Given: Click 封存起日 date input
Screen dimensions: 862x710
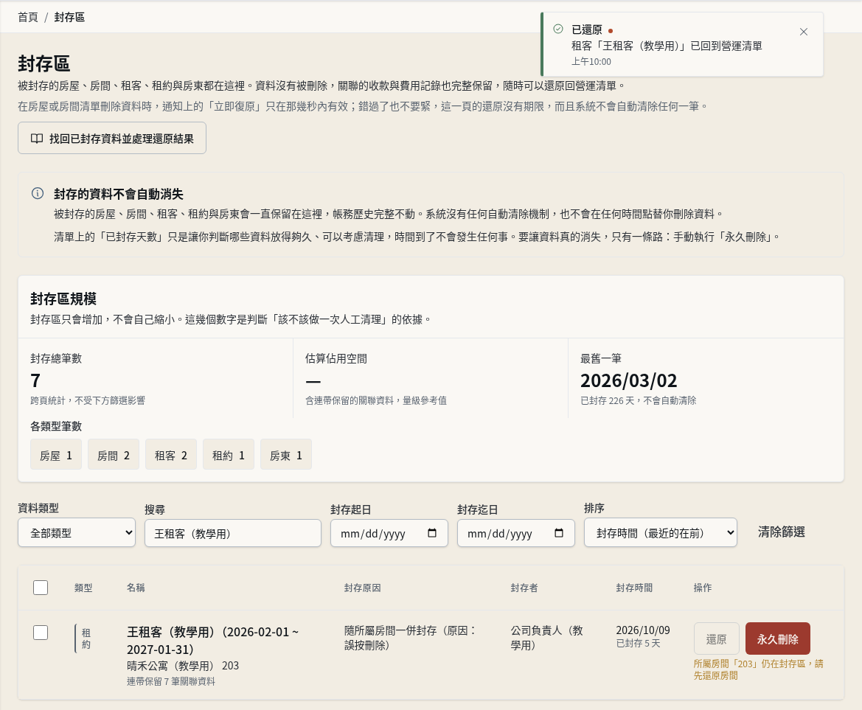Looking at the screenshot, I should click(x=389, y=533).
